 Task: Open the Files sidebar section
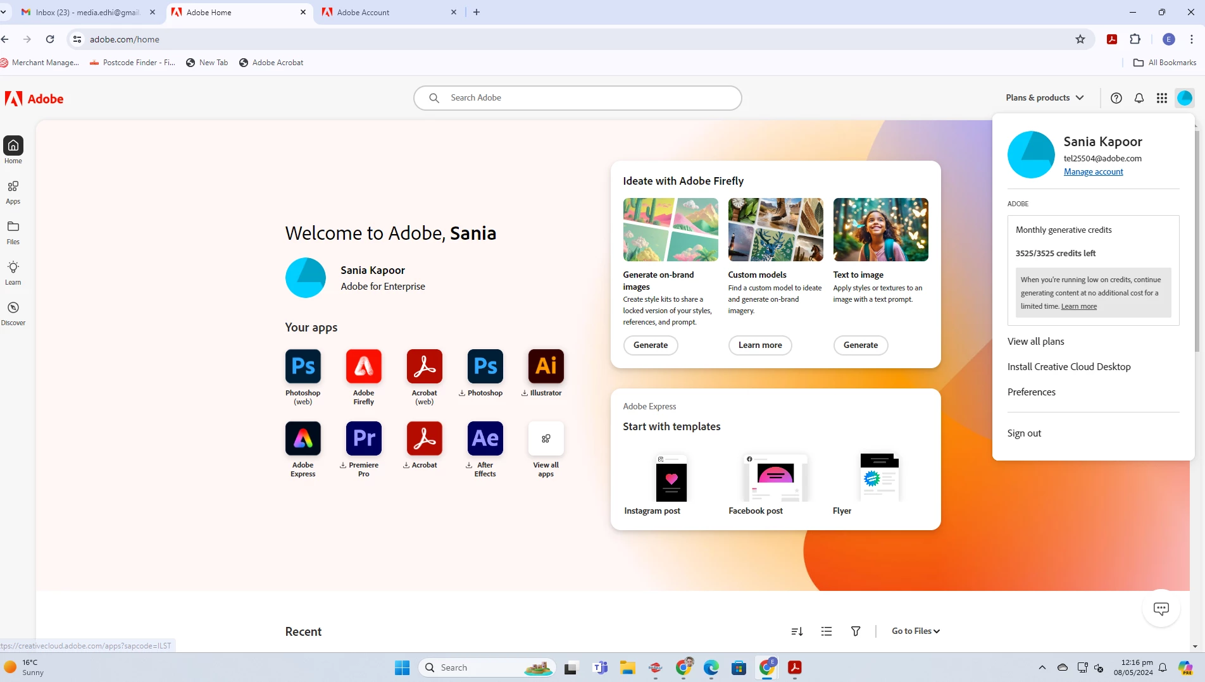[x=13, y=233]
